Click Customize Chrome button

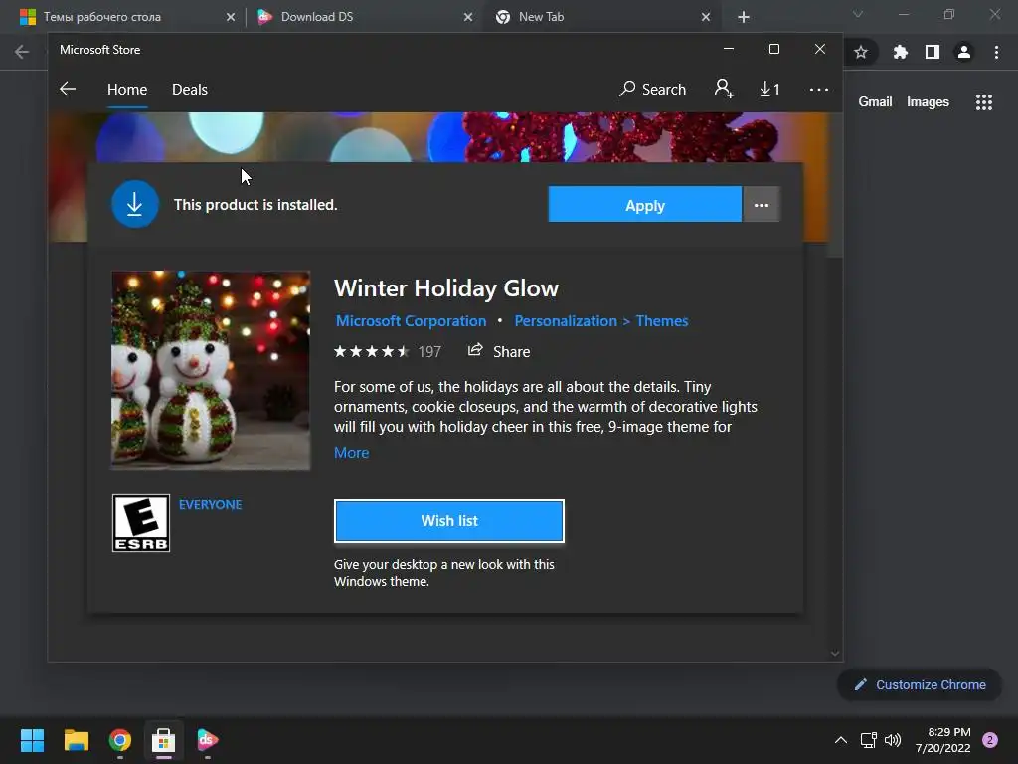(920, 684)
